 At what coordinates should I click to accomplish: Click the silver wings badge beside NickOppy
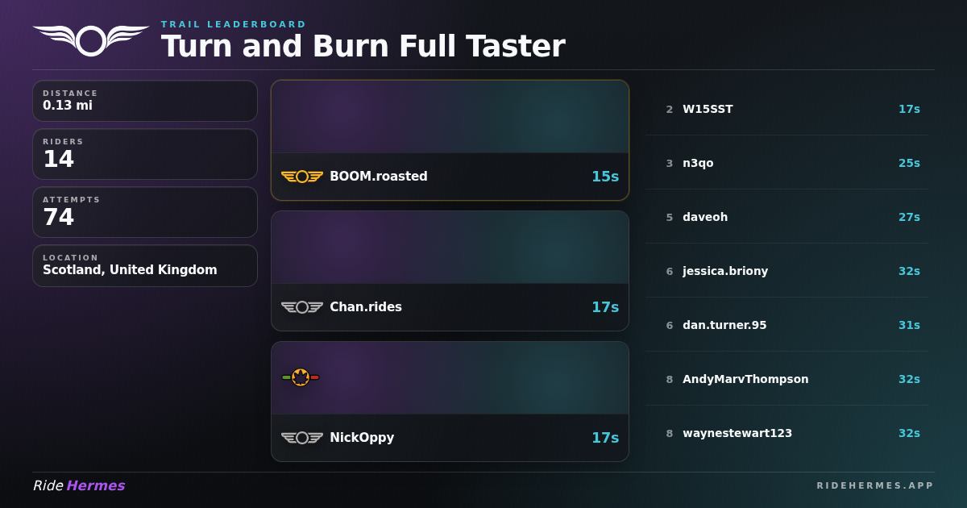302,438
